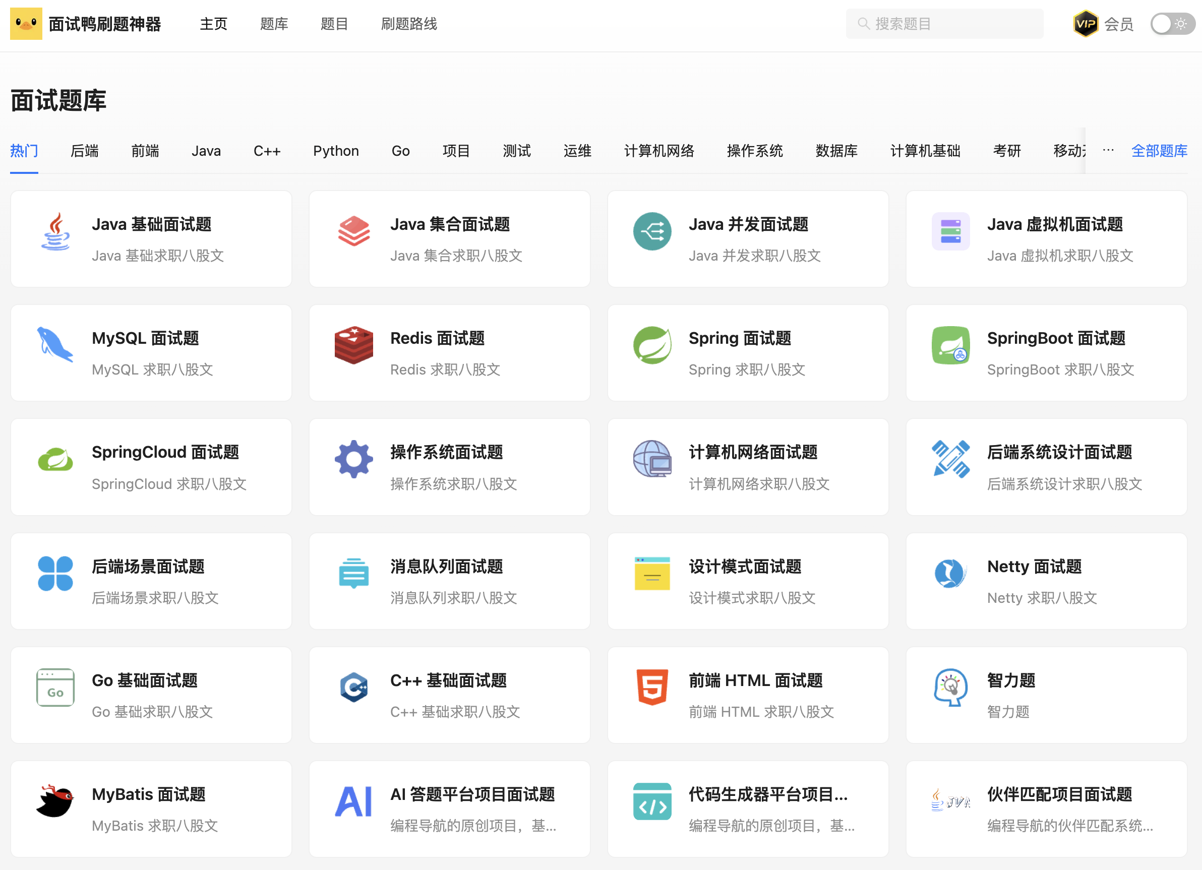Switch to the 前端 tab
The image size is (1202, 870).
(x=145, y=151)
